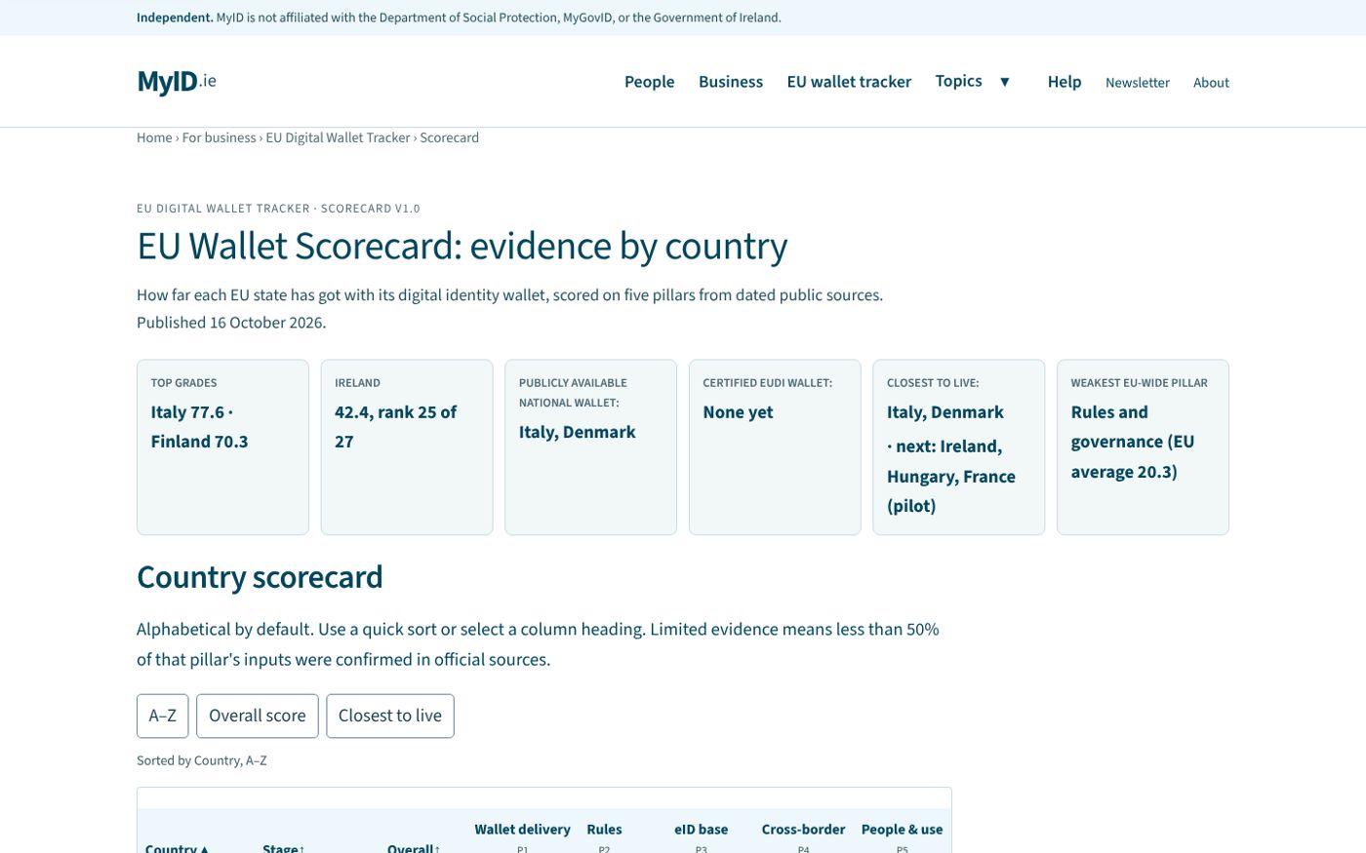Viewport: 1366px width, 853px height.
Task: Click the 'Weakest EU-wide pillar' card label
Action: click(x=1139, y=383)
